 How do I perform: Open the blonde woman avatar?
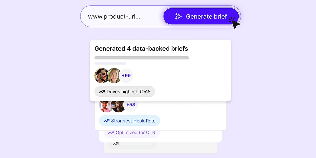[114, 76]
